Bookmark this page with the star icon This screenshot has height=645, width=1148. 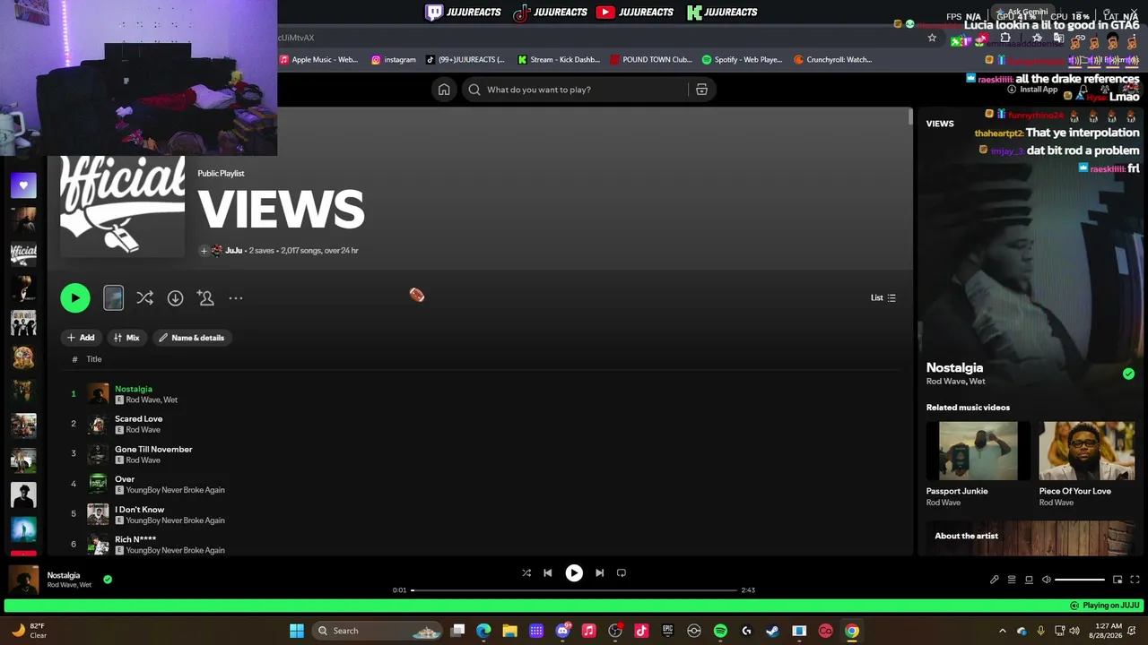(x=932, y=38)
